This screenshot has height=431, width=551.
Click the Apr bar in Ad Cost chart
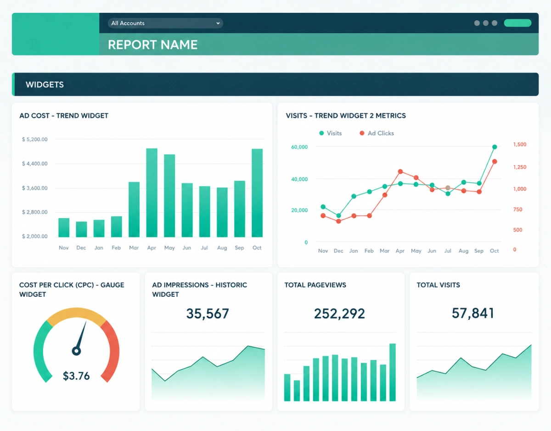[152, 193]
